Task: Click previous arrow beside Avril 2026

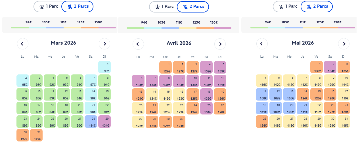Action: click(x=138, y=44)
